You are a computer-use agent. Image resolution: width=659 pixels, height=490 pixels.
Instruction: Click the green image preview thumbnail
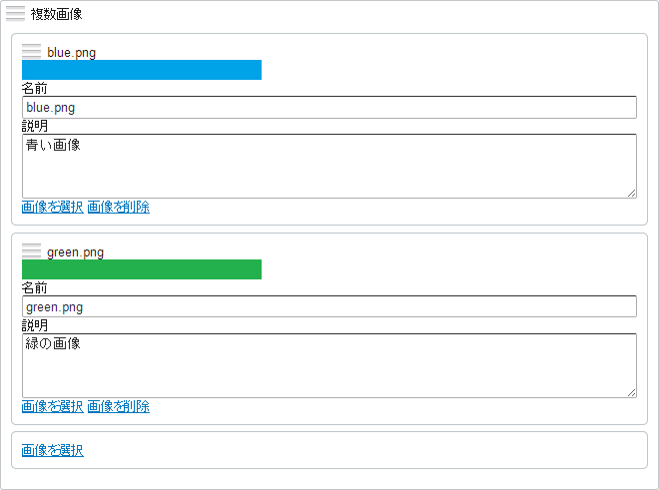142,269
